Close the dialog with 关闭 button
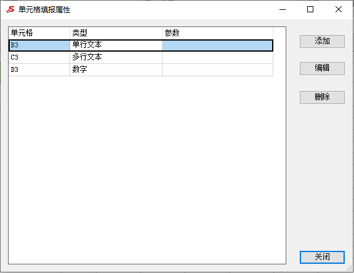354x273 pixels. (x=322, y=257)
